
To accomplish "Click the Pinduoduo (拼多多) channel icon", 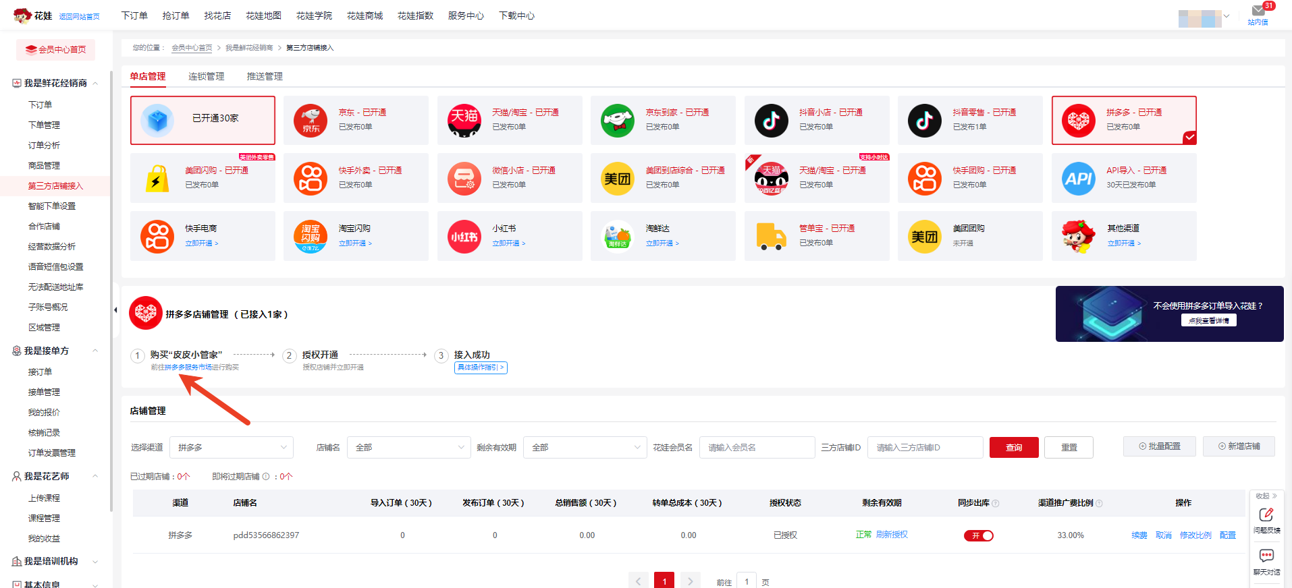I will (1078, 121).
